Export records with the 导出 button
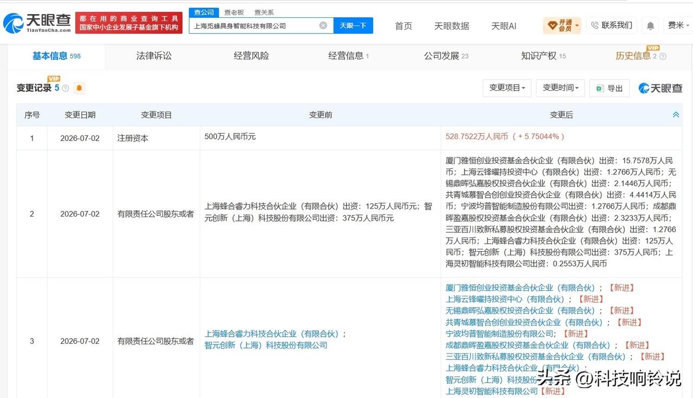The image size is (693, 398). [609, 88]
